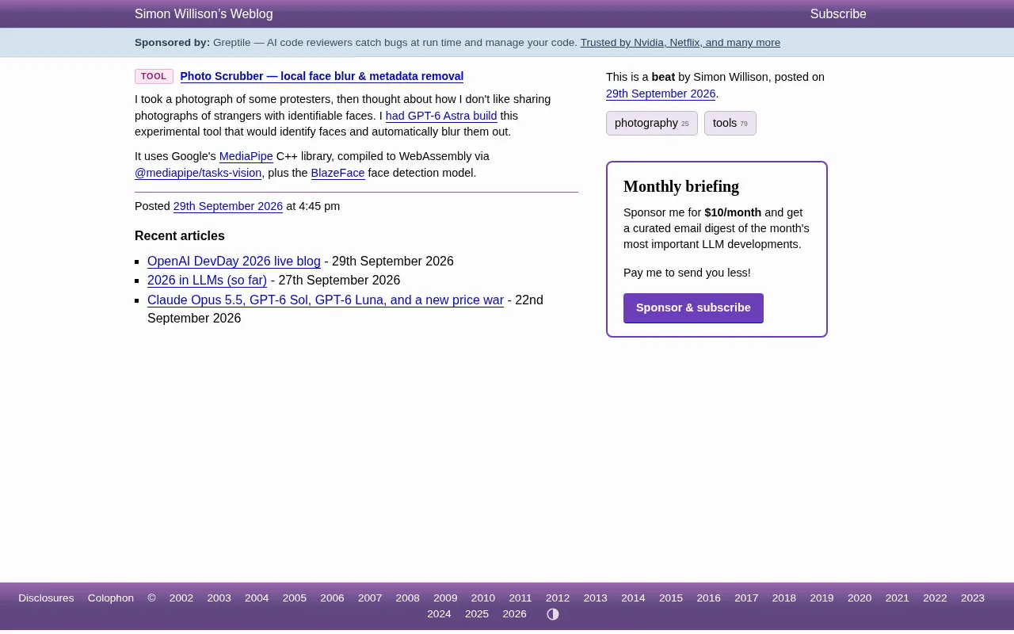This screenshot has width=1014, height=634.
Task: Open OpenAI DevDay 2026 live blog article
Action: point(234,262)
